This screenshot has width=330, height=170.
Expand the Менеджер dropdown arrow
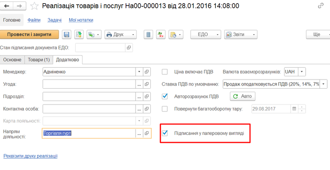[x=139, y=72]
